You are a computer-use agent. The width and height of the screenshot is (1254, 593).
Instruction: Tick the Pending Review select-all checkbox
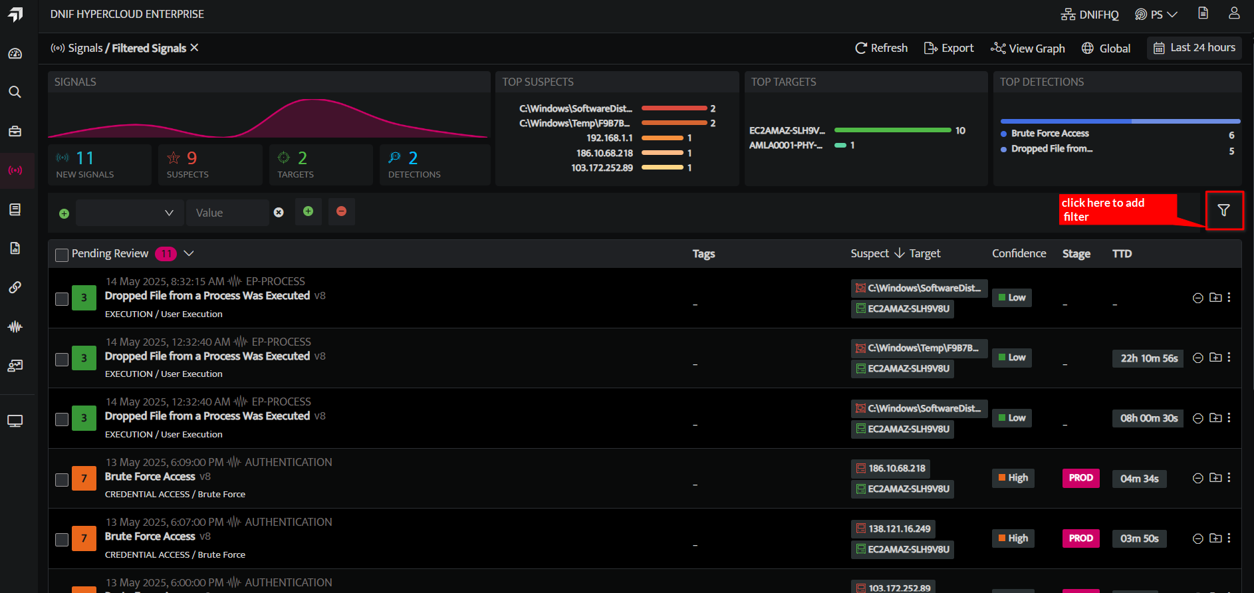[x=62, y=255]
